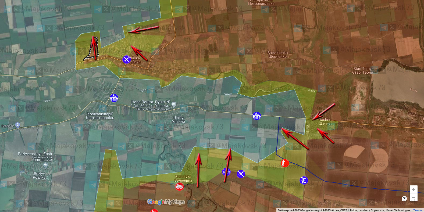Open the Termini link
Screen dimensions: 424x212
pyautogui.click(x=418, y=210)
